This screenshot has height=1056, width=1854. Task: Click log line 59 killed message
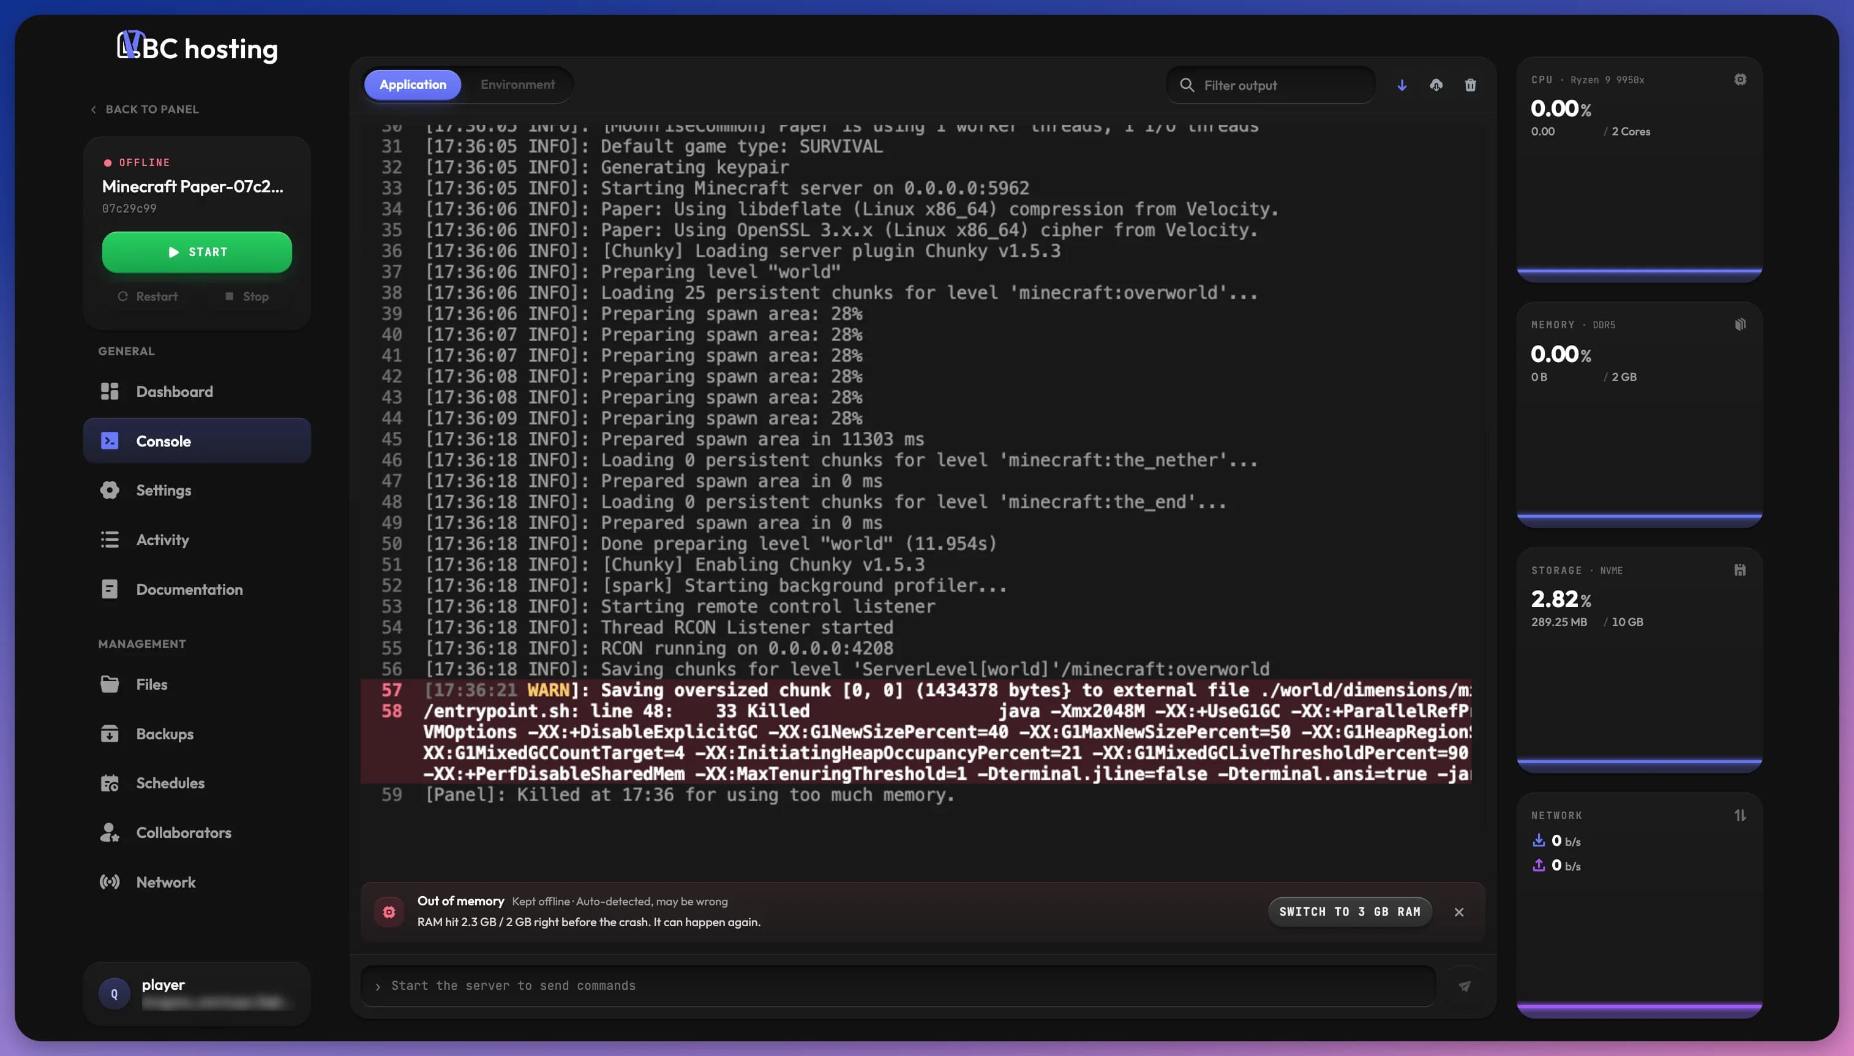pos(689,794)
